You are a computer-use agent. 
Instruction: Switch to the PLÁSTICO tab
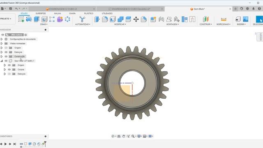click(x=89, y=14)
